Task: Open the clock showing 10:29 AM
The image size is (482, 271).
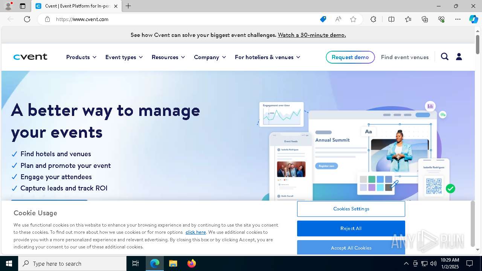Action: [x=450, y=263]
